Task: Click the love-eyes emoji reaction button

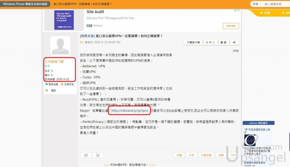Action: coord(86,155)
